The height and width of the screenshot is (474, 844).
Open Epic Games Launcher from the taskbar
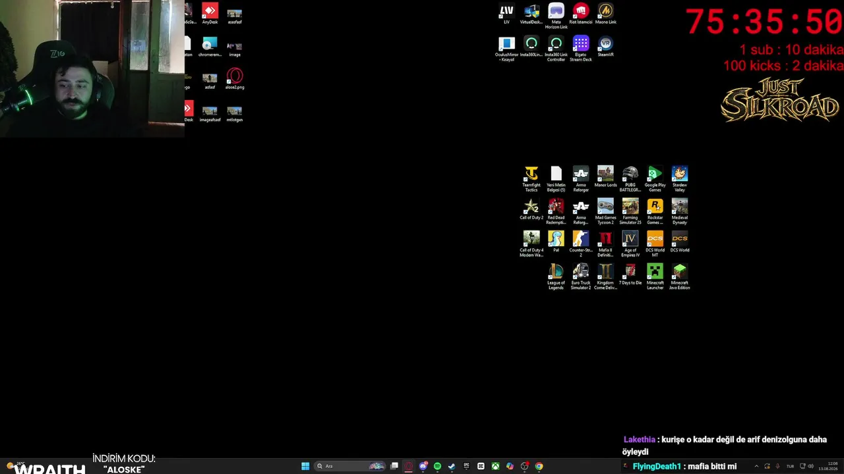pyautogui.click(x=466, y=466)
